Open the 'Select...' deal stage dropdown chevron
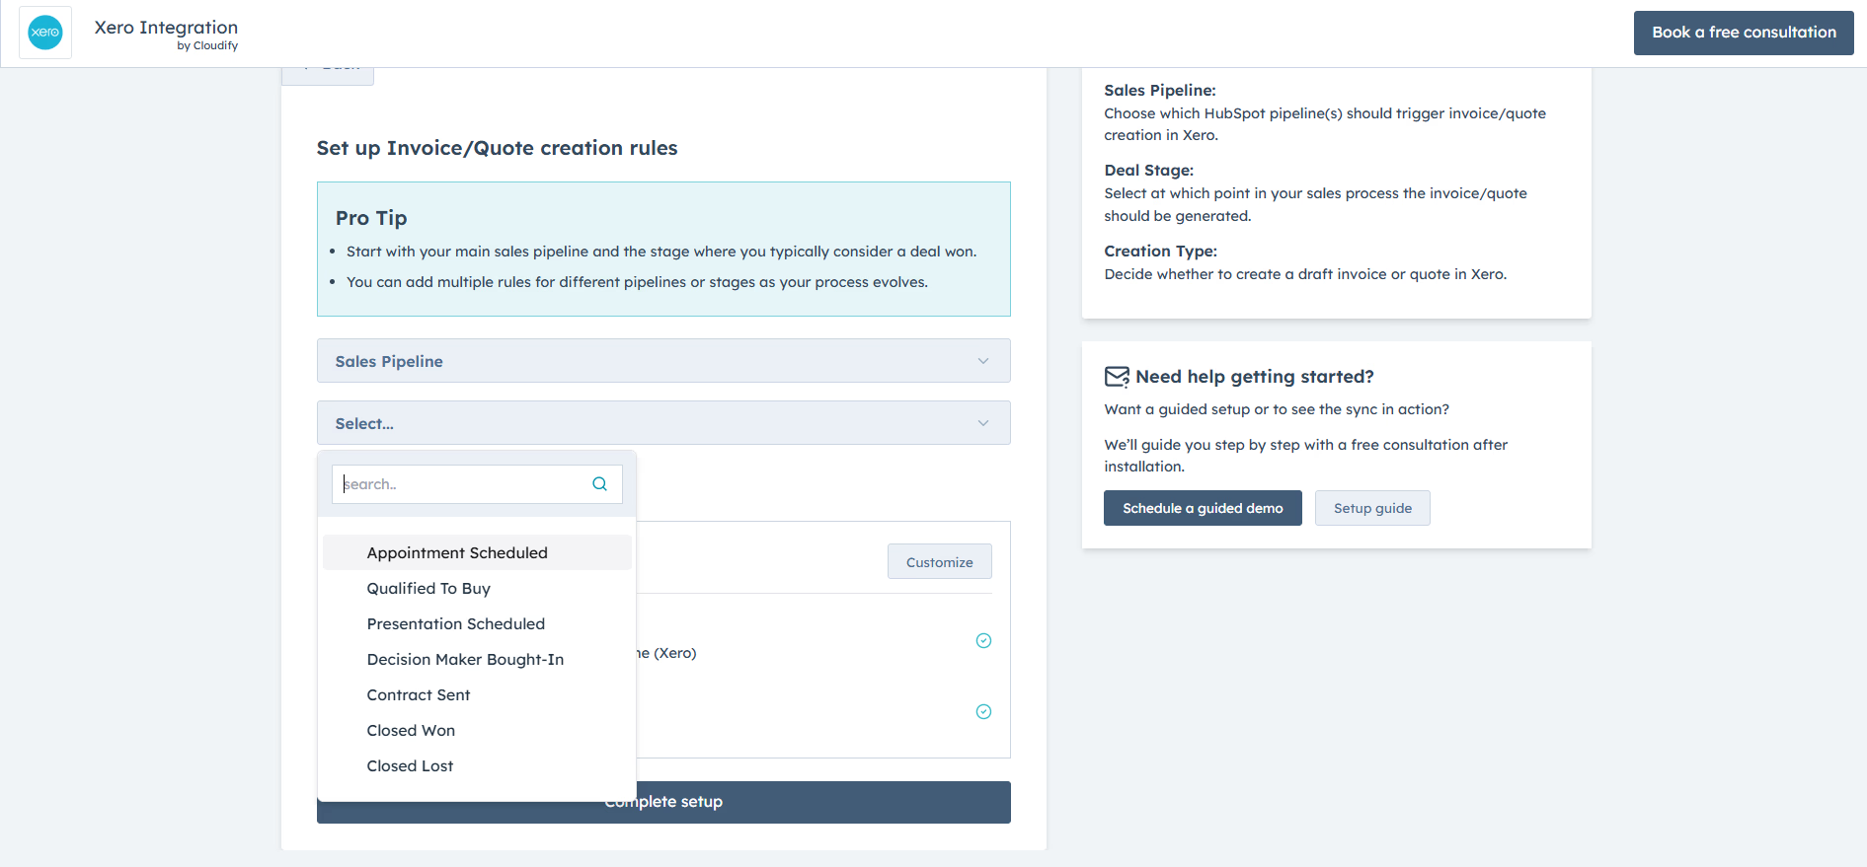This screenshot has height=867, width=1867. click(982, 422)
